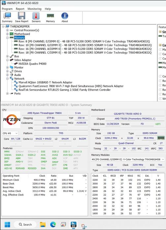
Task: Select Marvell AQtion 10GBASE-T Network Adapter
Action: point(45,82)
